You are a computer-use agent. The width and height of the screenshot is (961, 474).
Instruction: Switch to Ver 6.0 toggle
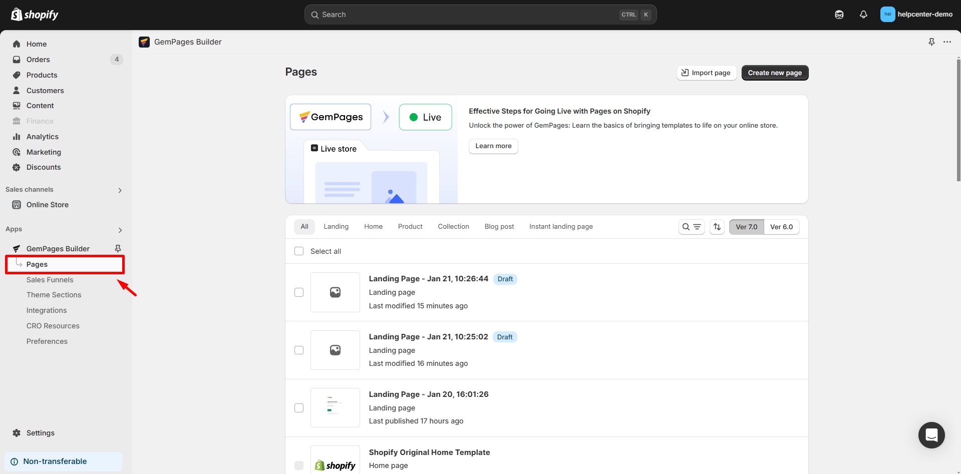(781, 227)
